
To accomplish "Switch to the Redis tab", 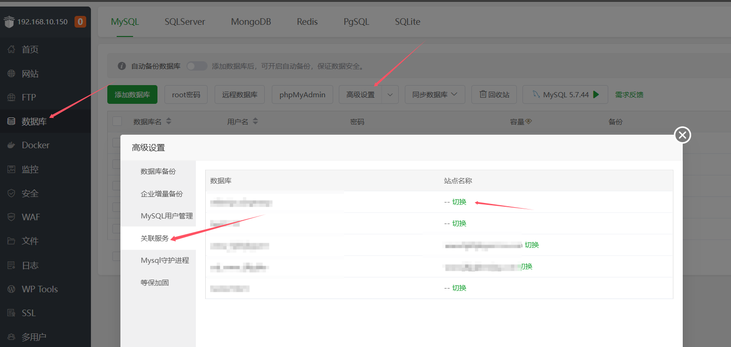I will point(307,22).
